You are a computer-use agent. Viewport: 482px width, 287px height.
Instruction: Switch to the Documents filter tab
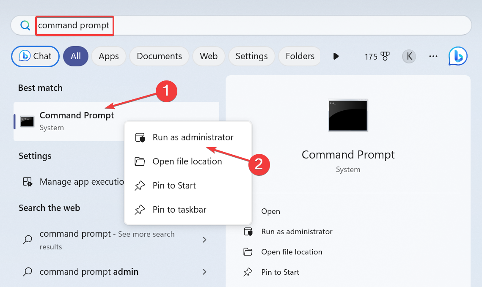159,56
